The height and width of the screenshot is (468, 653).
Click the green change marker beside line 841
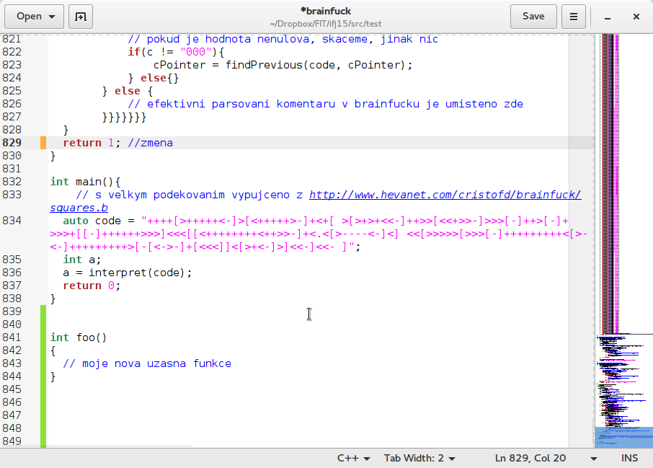(x=43, y=337)
